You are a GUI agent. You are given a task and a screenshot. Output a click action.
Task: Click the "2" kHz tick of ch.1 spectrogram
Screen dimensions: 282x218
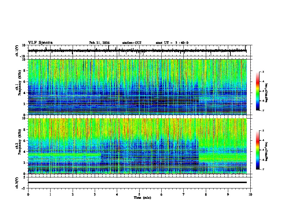tap(25, 104)
